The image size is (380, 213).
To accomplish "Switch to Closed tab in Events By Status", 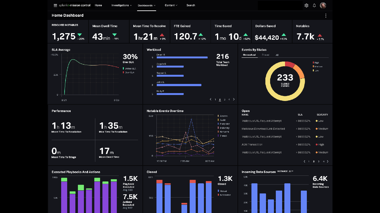I will click(x=265, y=55).
